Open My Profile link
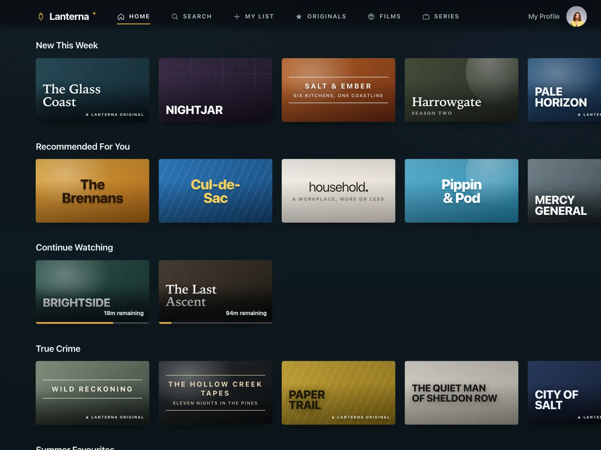The height and width of the screenshot is (450, 601). [544, 16]
